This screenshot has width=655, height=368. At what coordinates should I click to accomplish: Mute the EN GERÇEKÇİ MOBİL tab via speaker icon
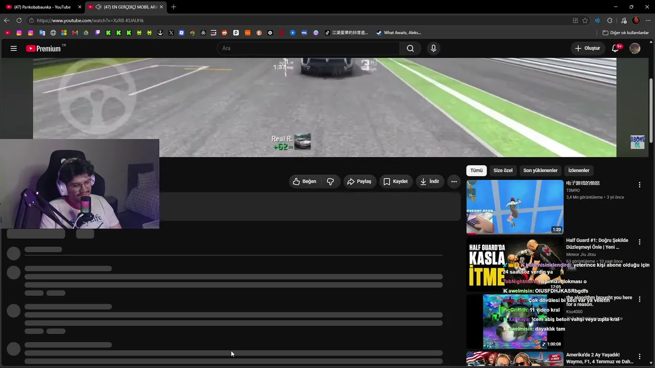[x=98, y=7]
